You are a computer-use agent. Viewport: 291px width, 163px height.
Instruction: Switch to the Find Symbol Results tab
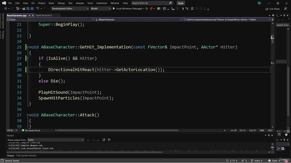[26, 156]
